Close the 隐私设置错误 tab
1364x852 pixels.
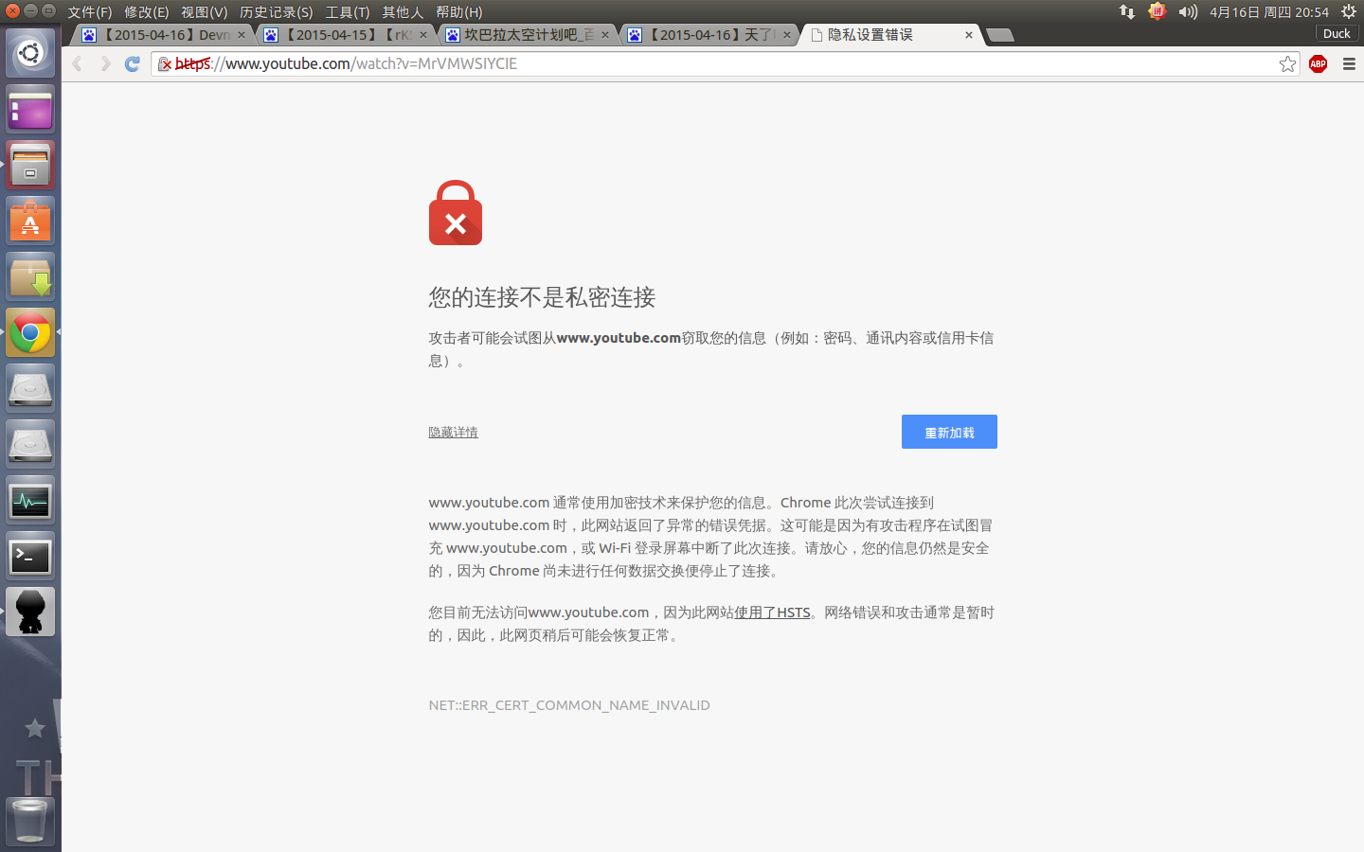point(969,35)
